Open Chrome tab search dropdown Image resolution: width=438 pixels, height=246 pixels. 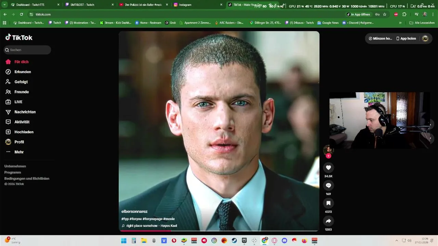[4, 5]
